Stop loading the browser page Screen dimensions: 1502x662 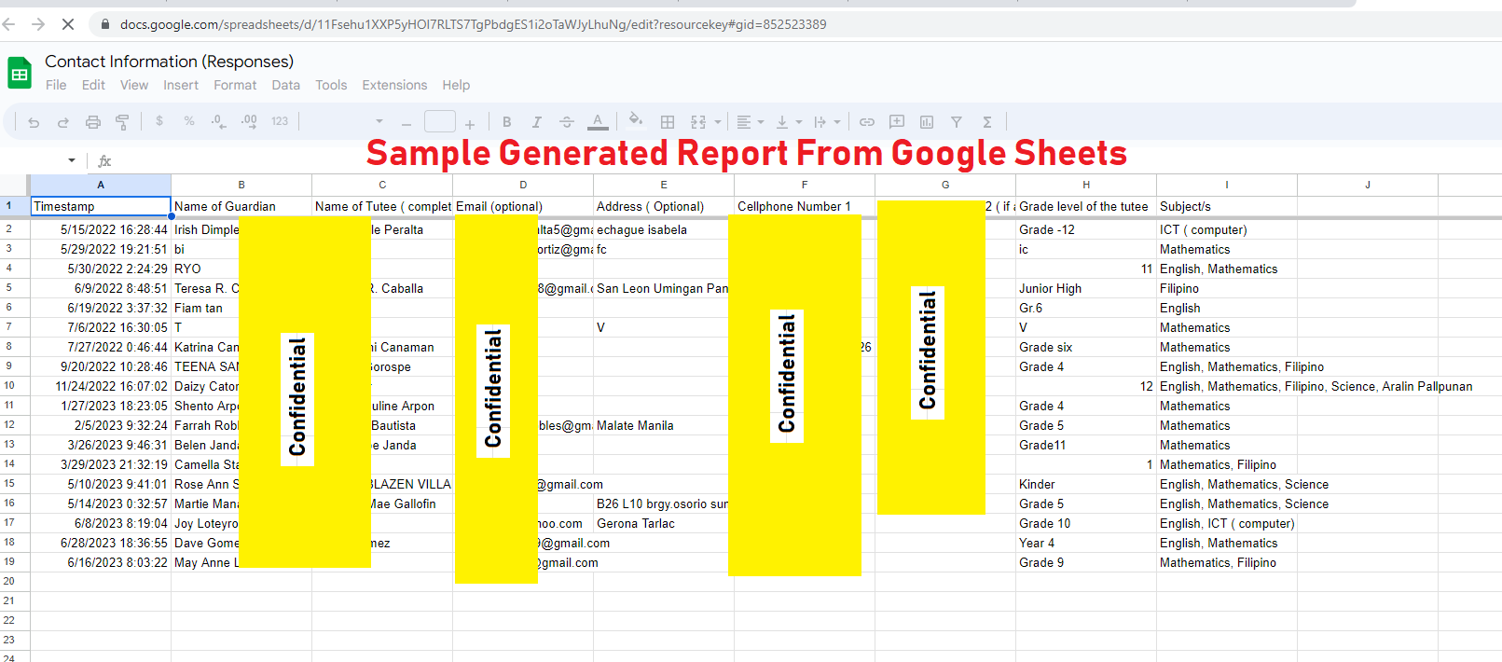tap(68, 24)
